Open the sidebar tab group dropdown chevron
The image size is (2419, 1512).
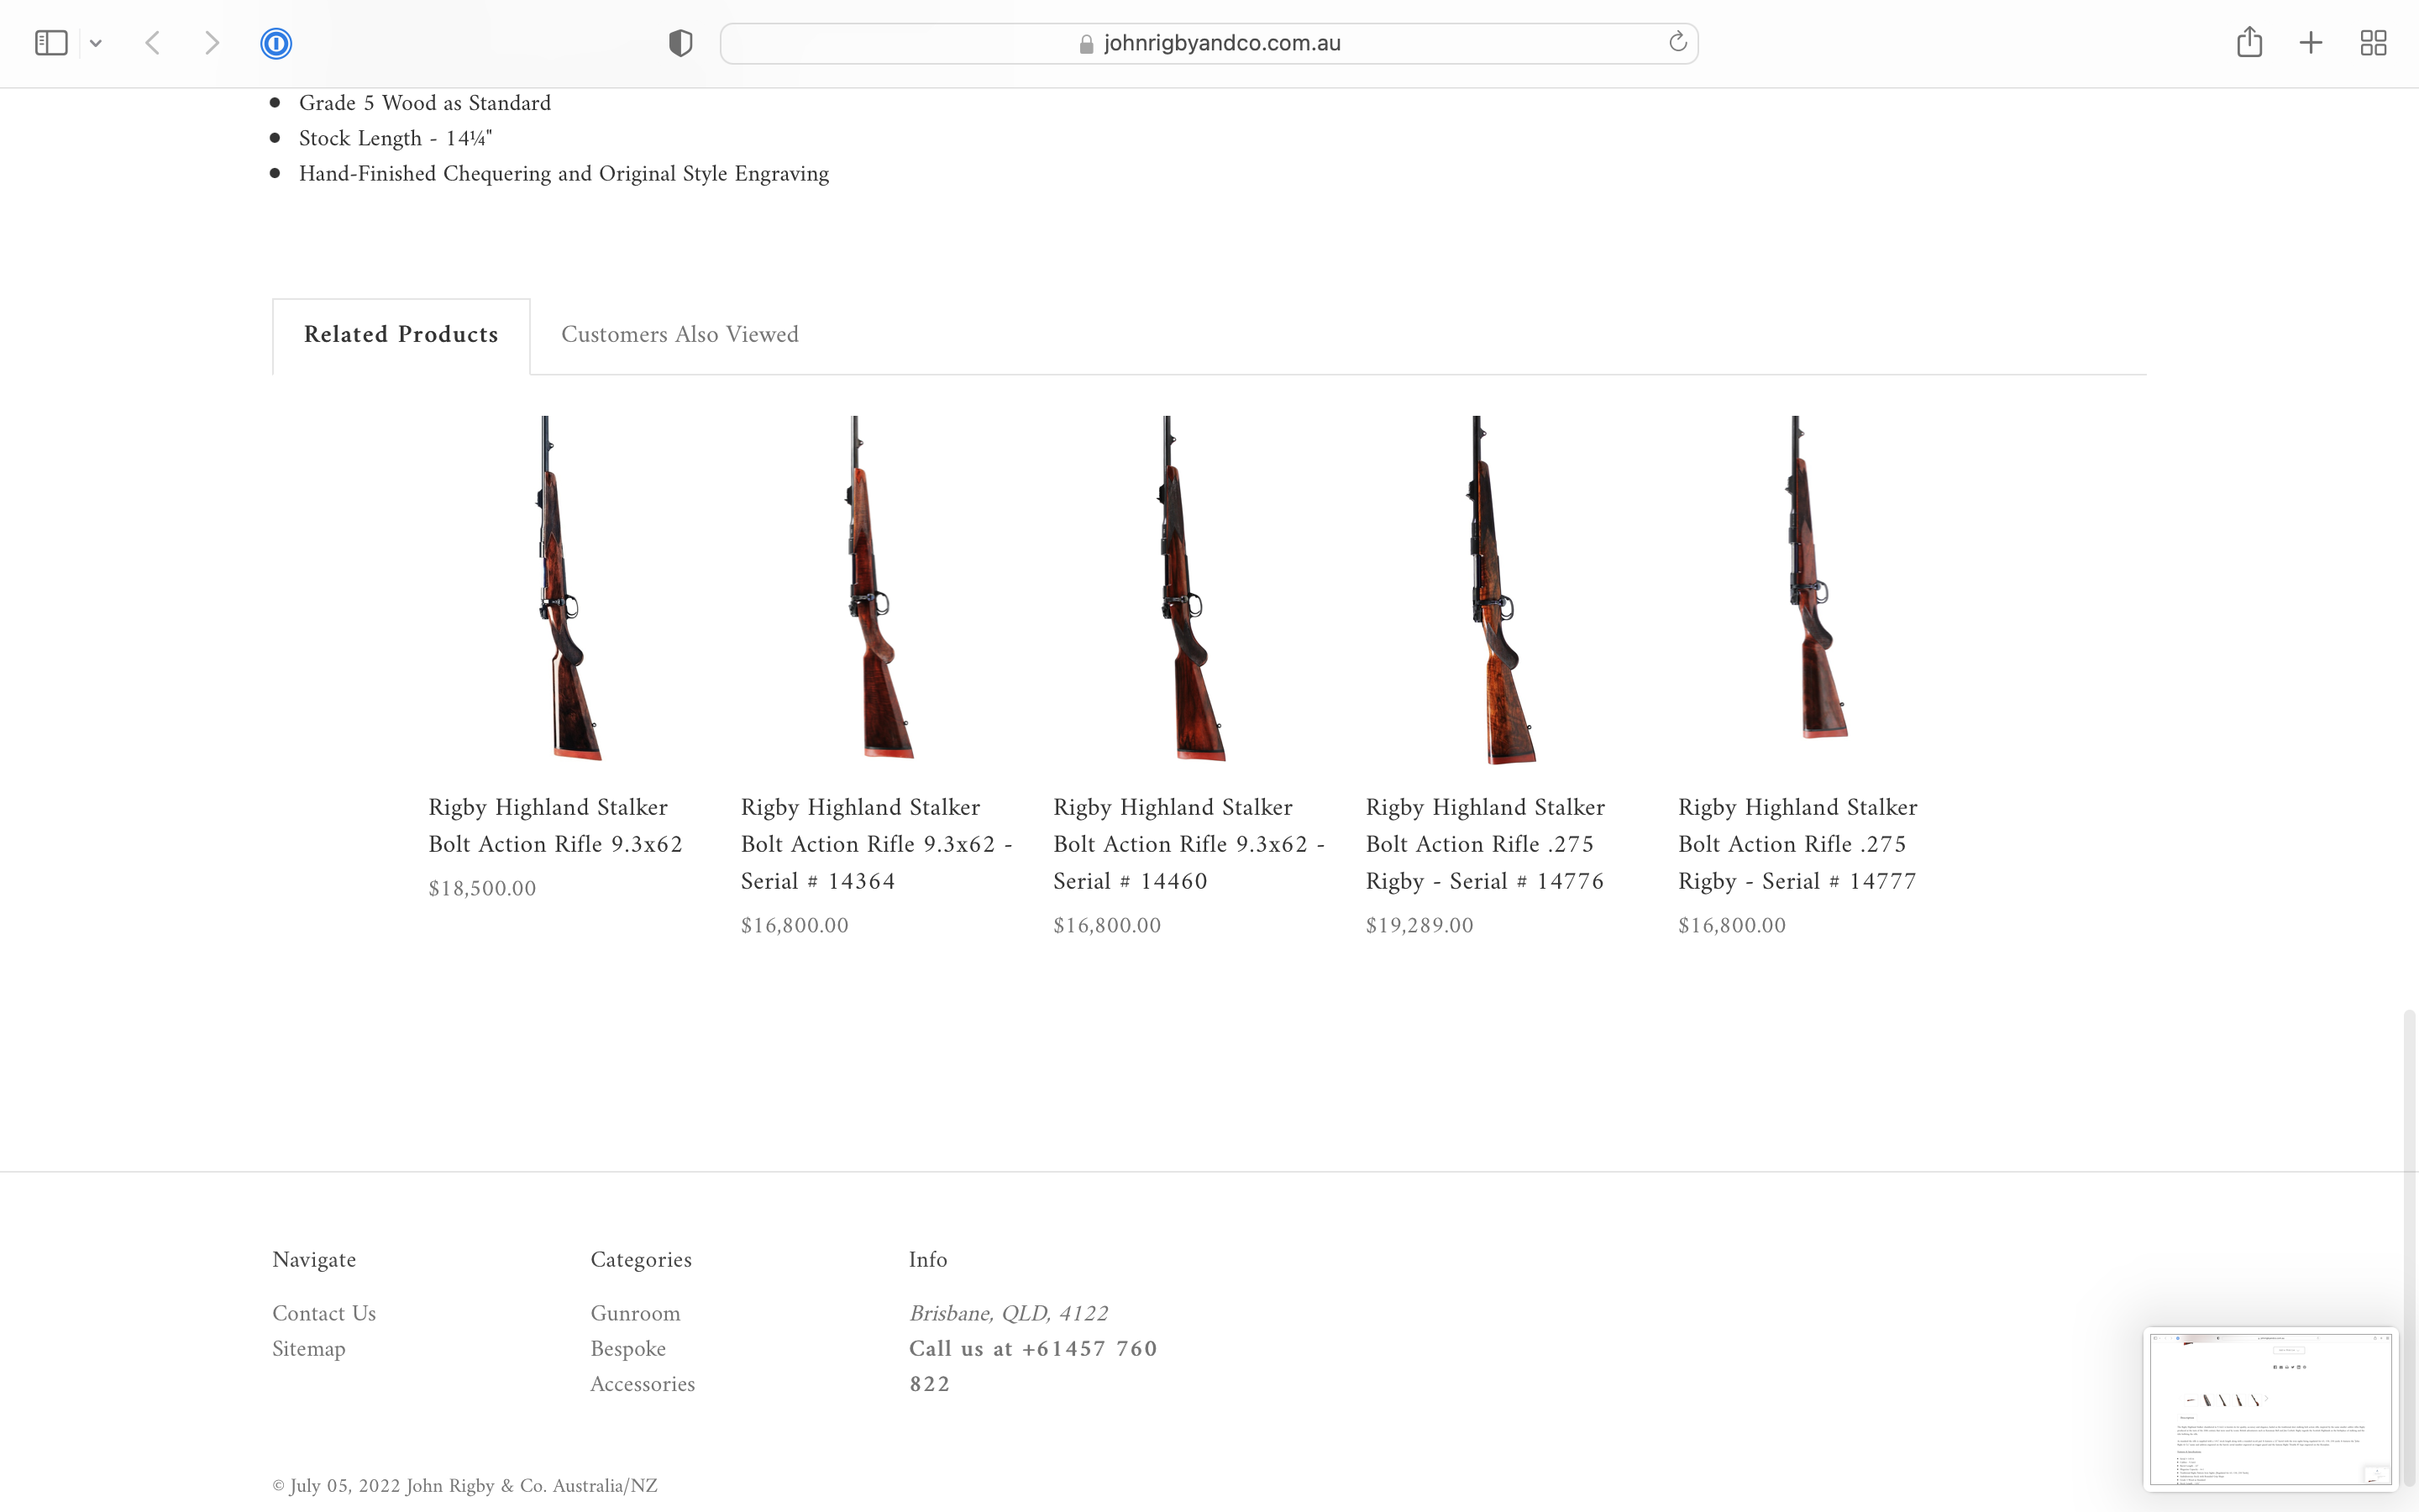[96, 43]
